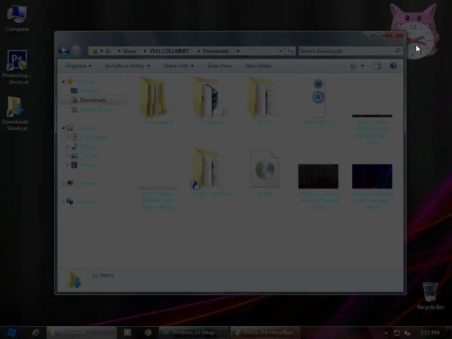This screenshot has height=339, width=452.
Task: Click the cat clock desktop gadget
Action: [x=414, y=32]
